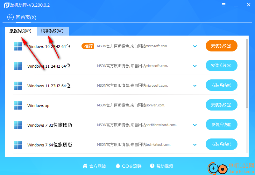Return via 回首页(X) link
The height and width of the screenshot is (175, 255).
click(x=26, y=17)
